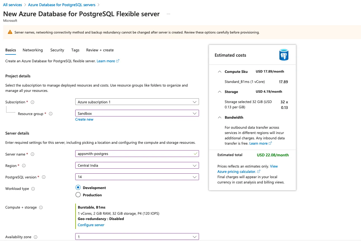Click info icon next to PostgreSQL version
The width and height of the screenshot is (361, 246).
pyautogui.click(x=44, y=177)
